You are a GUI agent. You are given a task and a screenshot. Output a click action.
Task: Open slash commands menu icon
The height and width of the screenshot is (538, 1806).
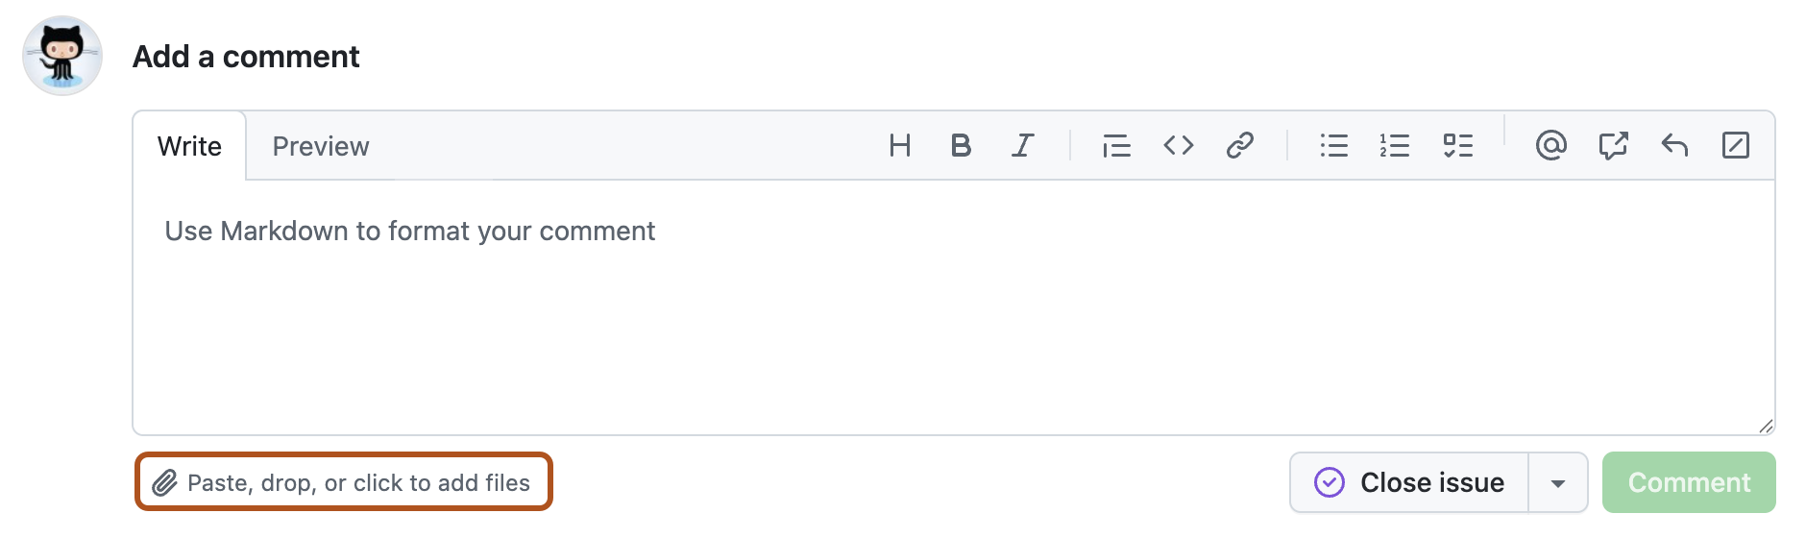point(1736,146)
